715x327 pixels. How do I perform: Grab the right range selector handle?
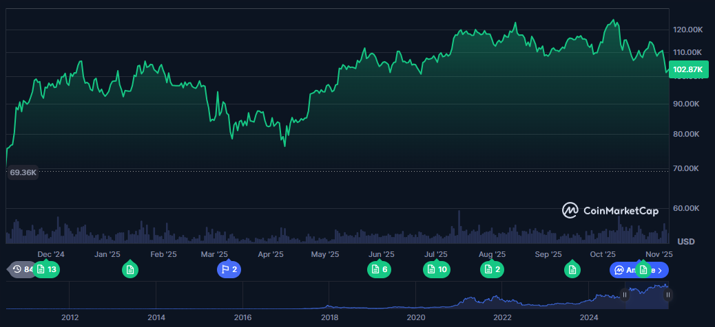click(x=667, y=295)
